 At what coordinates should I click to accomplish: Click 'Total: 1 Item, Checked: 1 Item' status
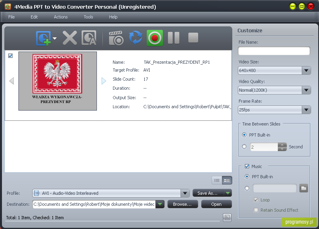click(x=35, y=218)
